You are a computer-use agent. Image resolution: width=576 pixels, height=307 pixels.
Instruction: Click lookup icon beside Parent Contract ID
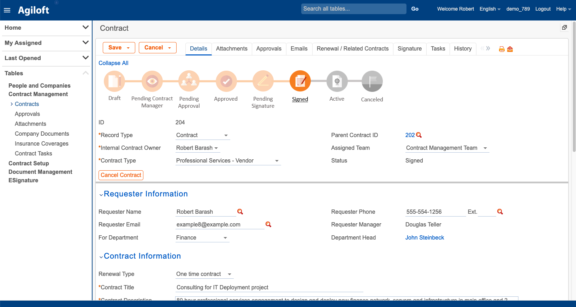419,135
